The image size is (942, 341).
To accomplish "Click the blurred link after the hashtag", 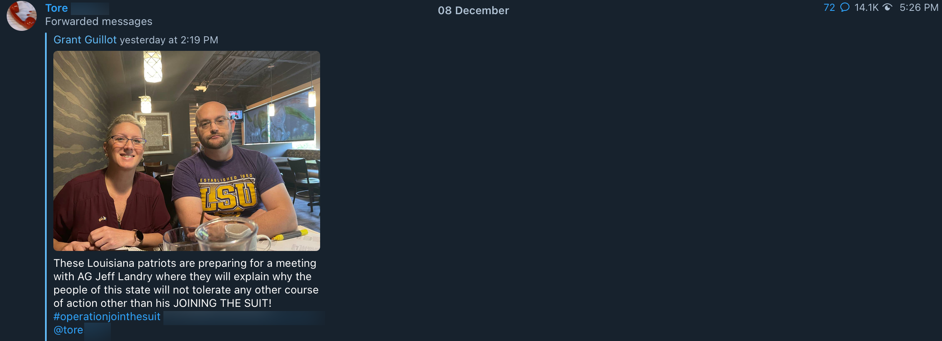I will click(x=244, y=318).
